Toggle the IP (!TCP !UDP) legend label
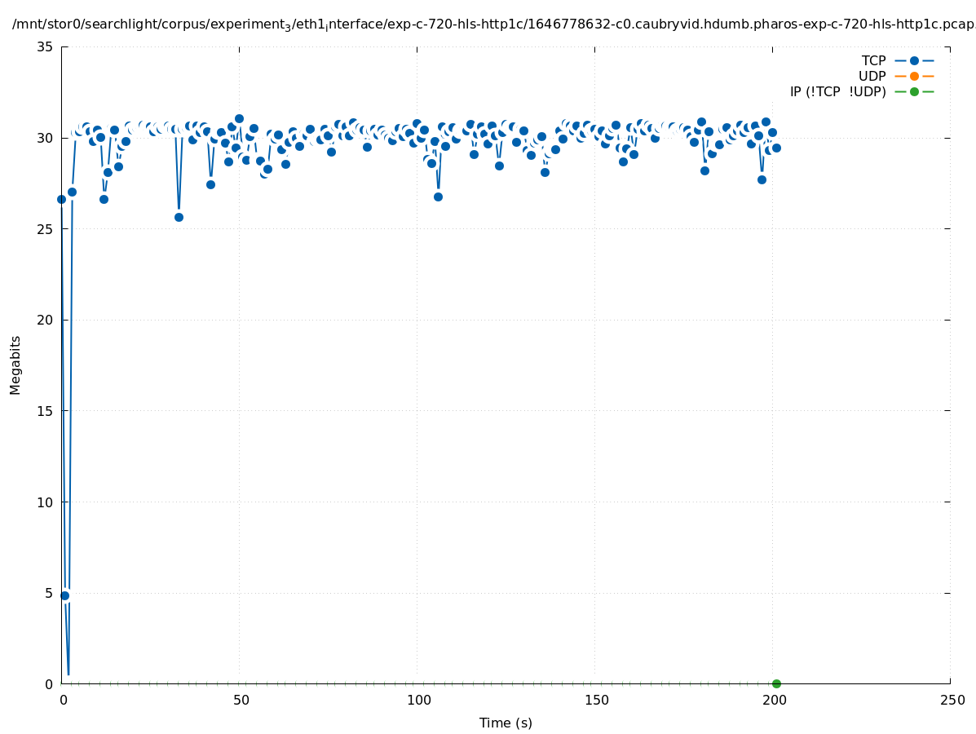 (837, 91)
